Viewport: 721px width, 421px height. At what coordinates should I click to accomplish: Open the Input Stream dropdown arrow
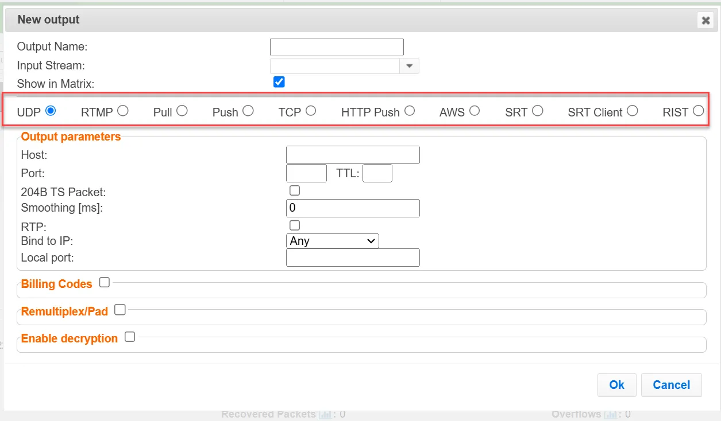click(409, 66)
